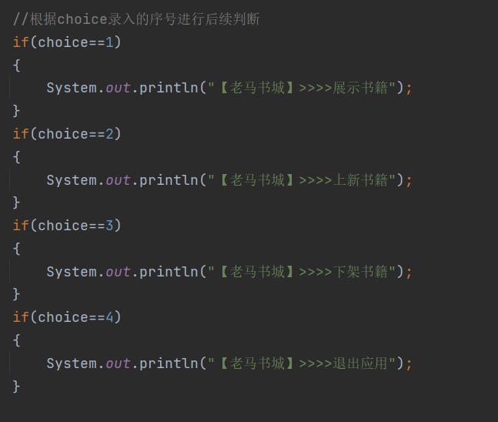Click the 'if' keyword before choice==1

pos(21,42)
